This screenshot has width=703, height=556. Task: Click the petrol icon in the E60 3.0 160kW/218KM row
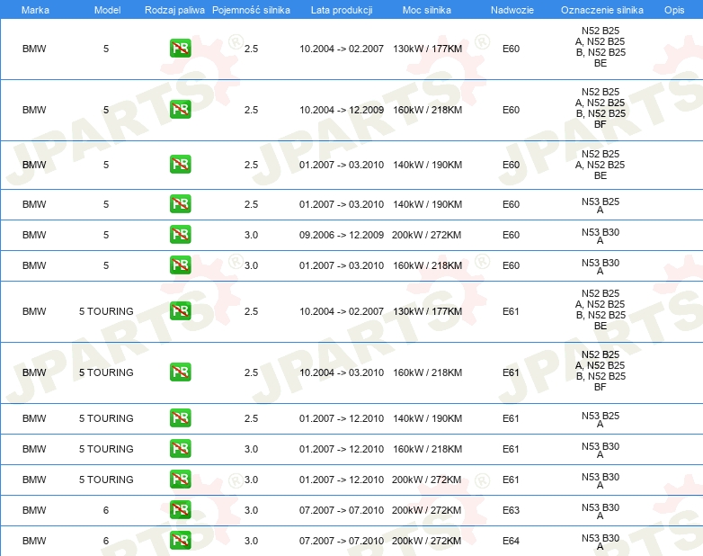click(181, 265)
